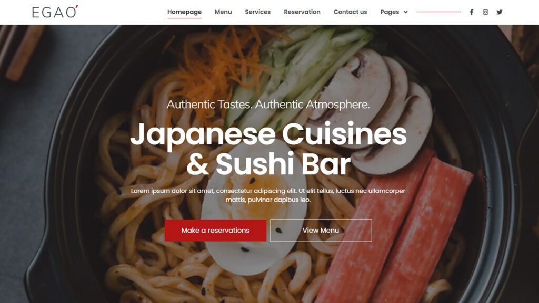Viewport: 539px width, 303px height.
Task: Click the Lorem ipsum description paragraph
Action: click(x=268, y=195)
